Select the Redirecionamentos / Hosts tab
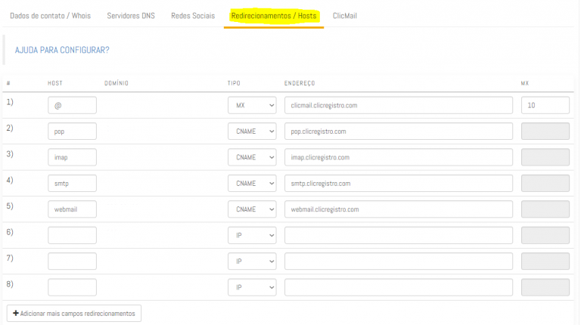The height and width of the screenshot is (325, 581). [x=274, y=15]
